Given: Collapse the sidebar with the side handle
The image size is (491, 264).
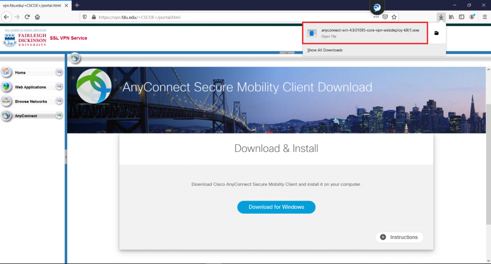Looking at the screenshot, I should (66, 157).
